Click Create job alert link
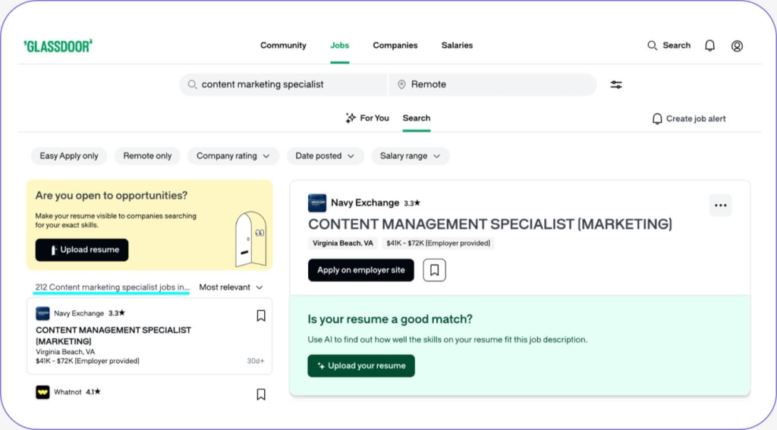777x430 pixels. (x=689, y=119)
